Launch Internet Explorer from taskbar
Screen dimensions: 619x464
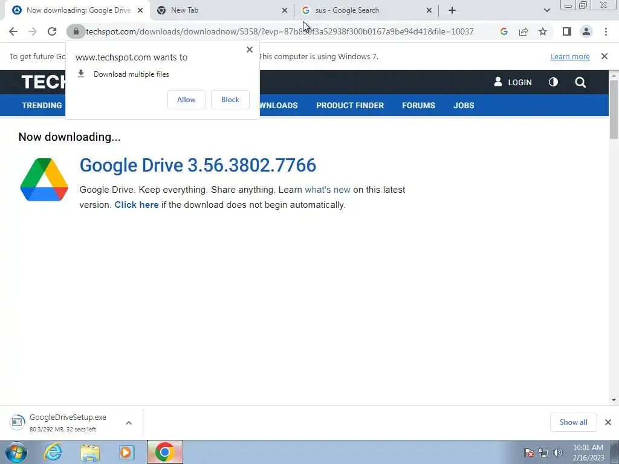pyautogui.click(x=53, y=452)
